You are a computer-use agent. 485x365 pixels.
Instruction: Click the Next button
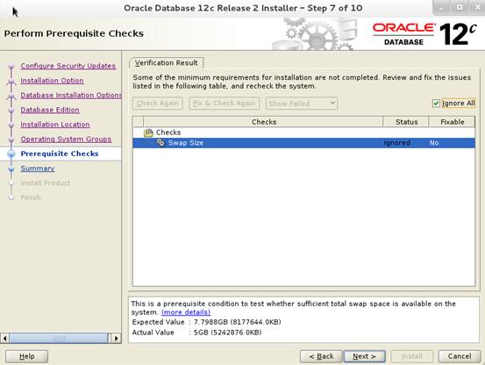tap(364, 356)
